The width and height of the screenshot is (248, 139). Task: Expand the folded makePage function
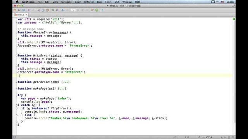pos(17,89)
